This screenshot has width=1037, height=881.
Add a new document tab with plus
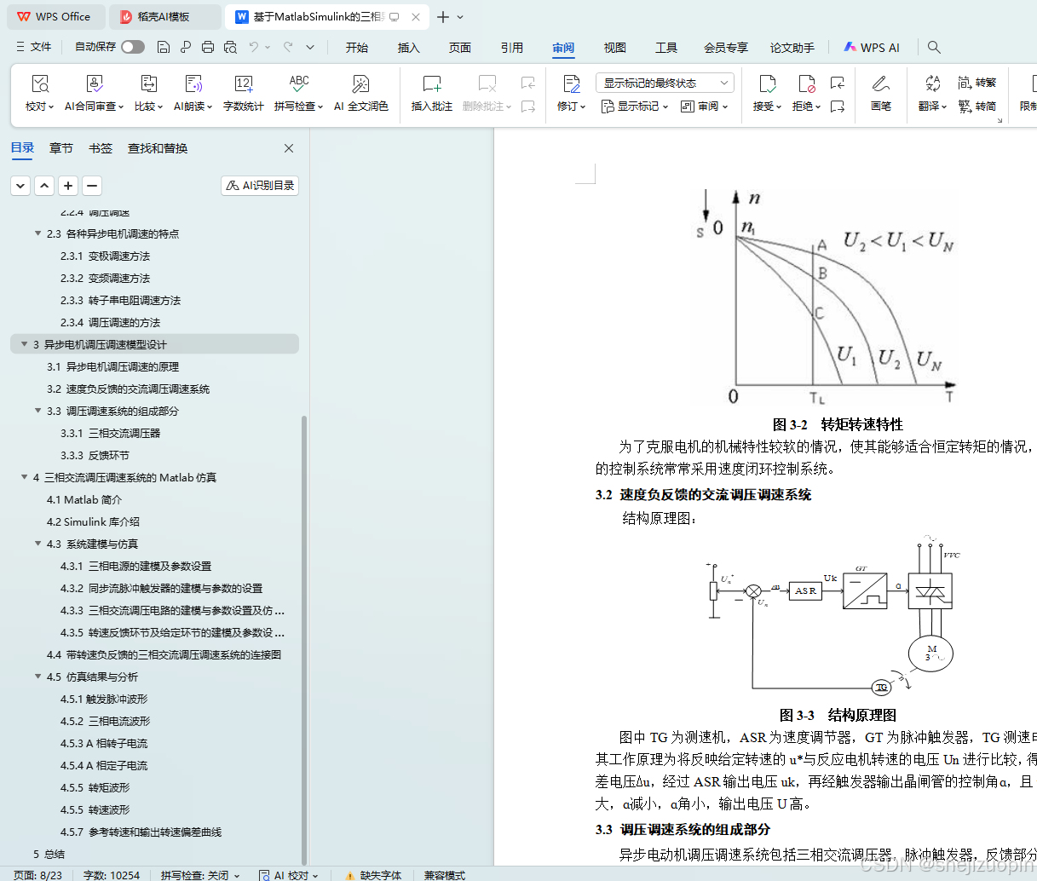point(443,17)
